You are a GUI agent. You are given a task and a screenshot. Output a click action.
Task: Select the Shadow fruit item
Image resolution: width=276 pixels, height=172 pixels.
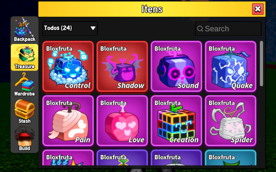click(x=122, y=66)
